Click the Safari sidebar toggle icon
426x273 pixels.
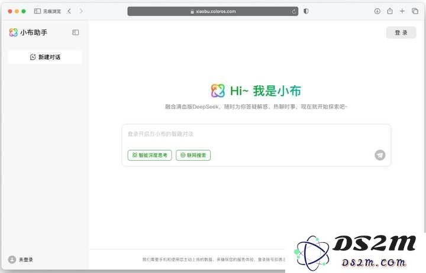37,11
